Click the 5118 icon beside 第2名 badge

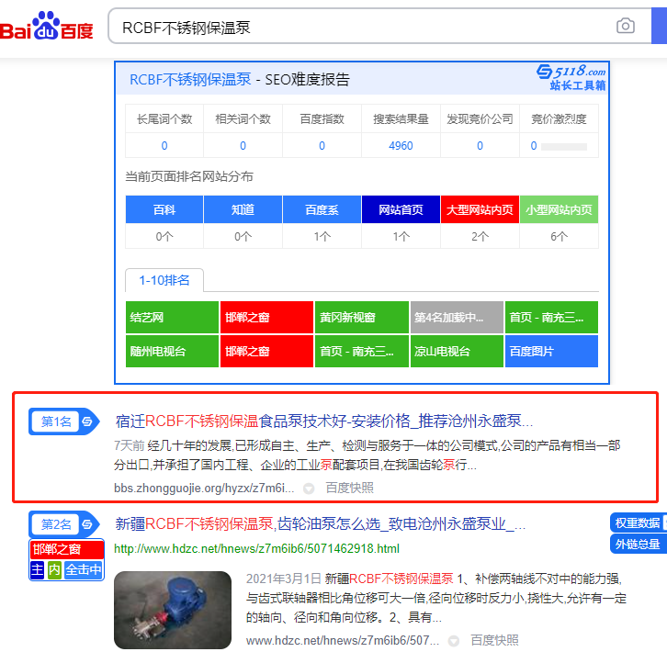tap(87, 524)
